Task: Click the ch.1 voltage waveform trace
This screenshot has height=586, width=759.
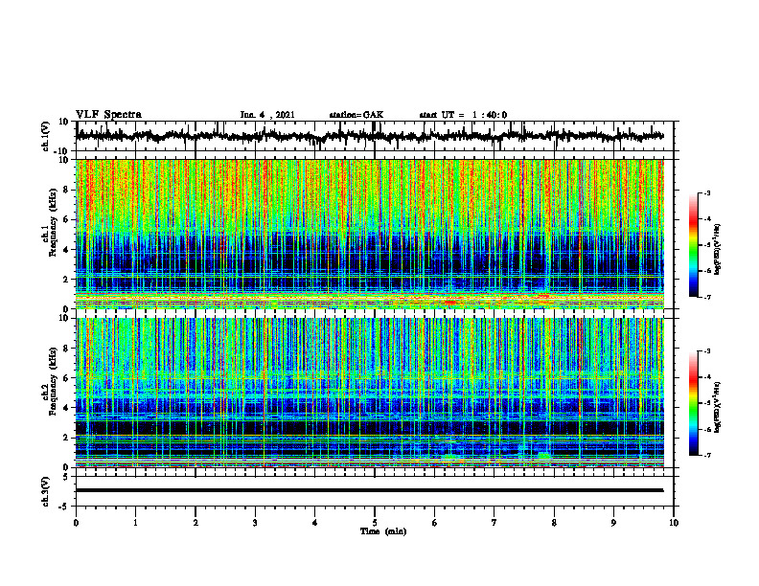Action: 370,136
